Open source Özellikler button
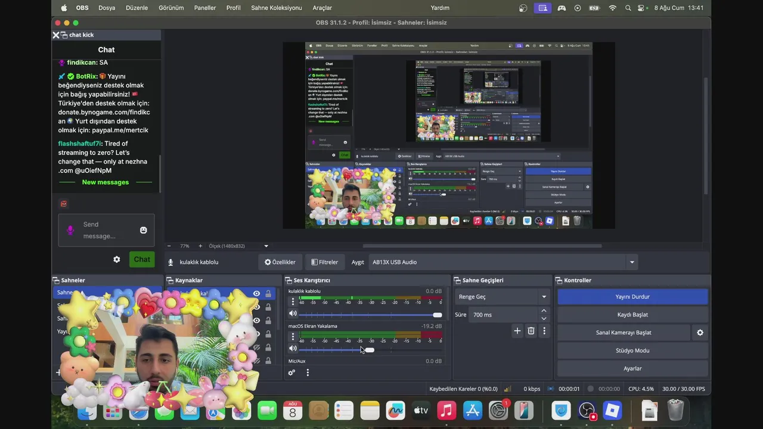Image resolution: width=763 pixels, height=429 pixels. point(280,262)
